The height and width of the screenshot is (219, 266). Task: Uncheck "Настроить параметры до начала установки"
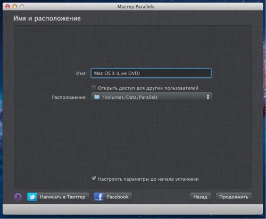94,179
